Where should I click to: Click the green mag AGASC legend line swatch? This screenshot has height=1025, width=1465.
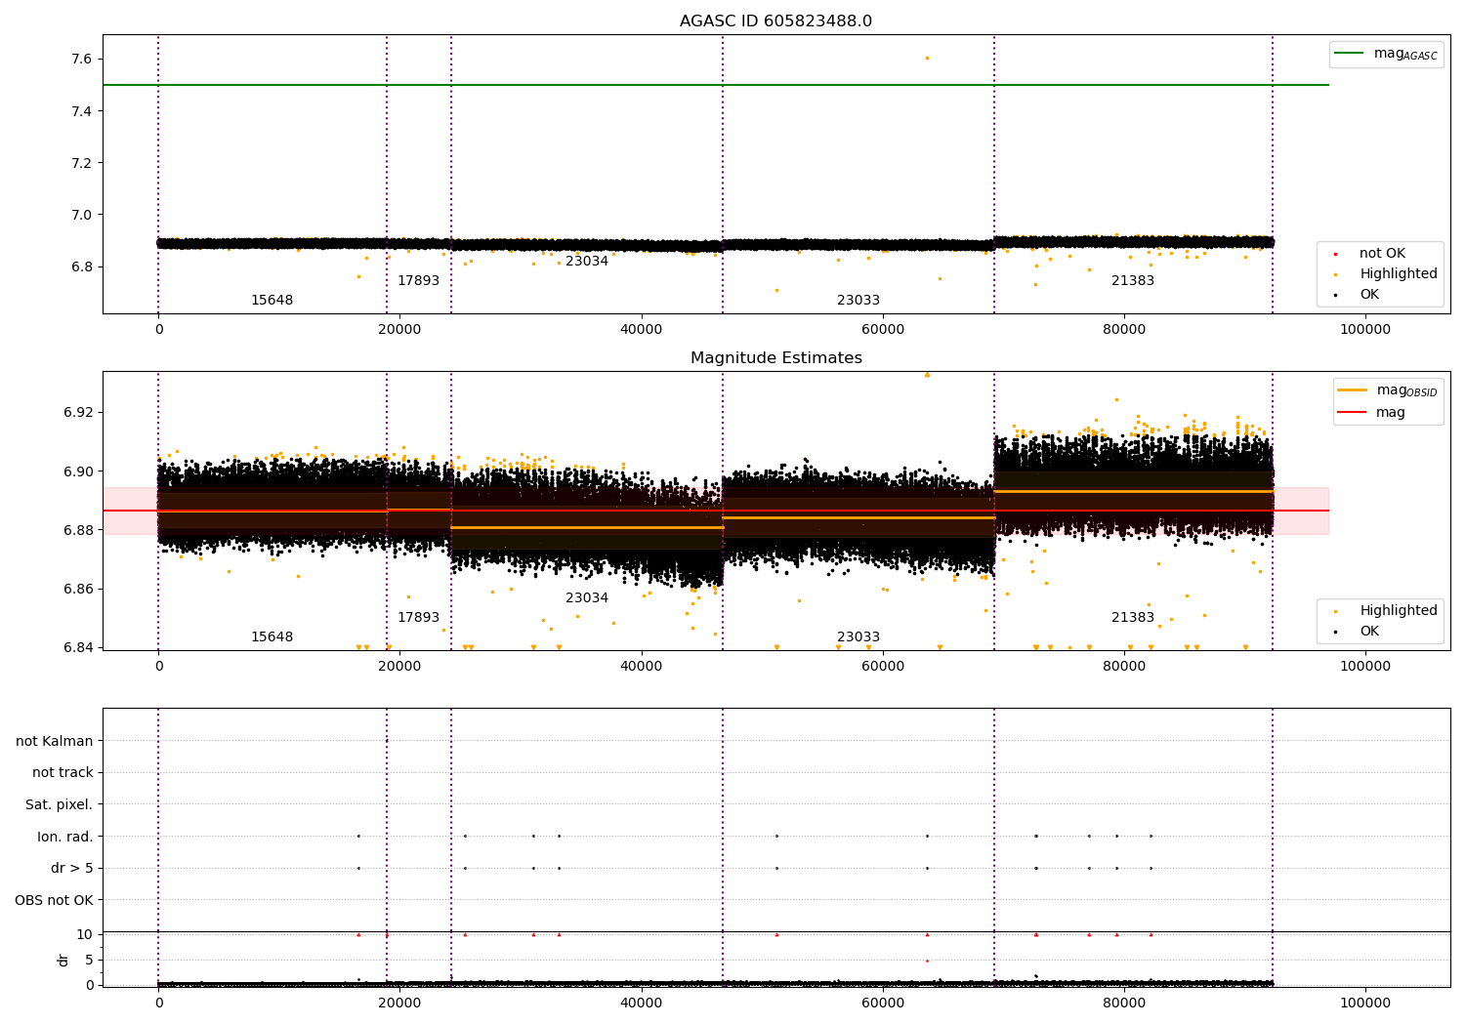click(1350, 54)
